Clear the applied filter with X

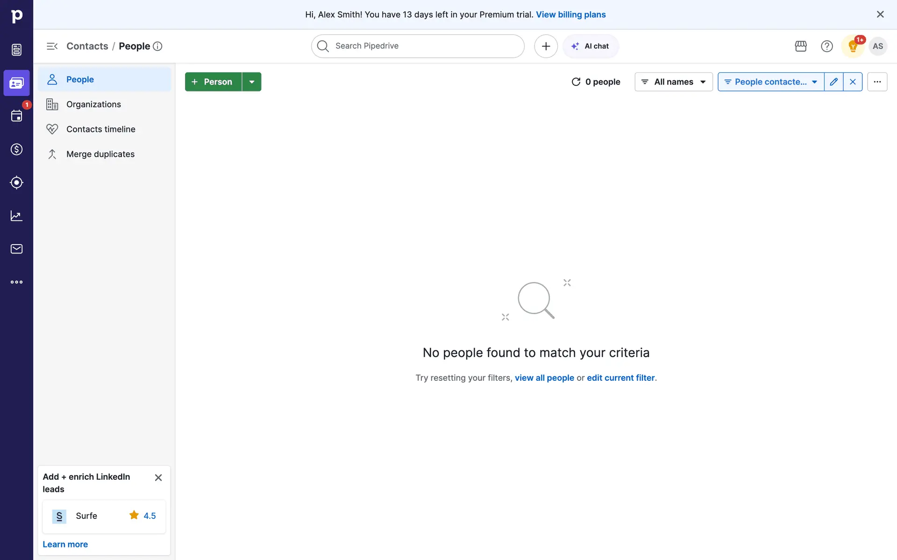pyautogui.click(x=853, y=82)
